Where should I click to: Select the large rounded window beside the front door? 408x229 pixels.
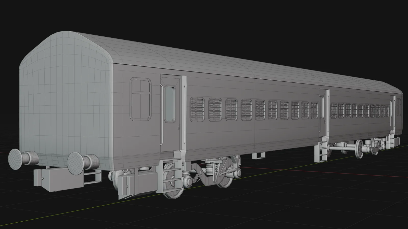[x=141, y=99]
